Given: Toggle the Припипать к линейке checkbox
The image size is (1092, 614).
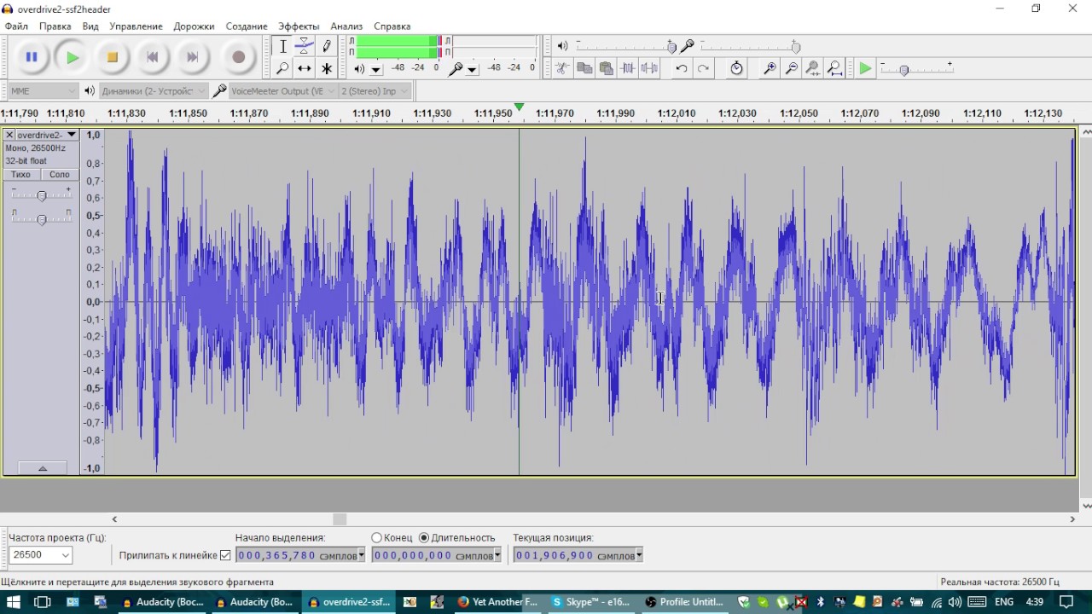Looking at the screenshot, I should (x=225, y=555).
